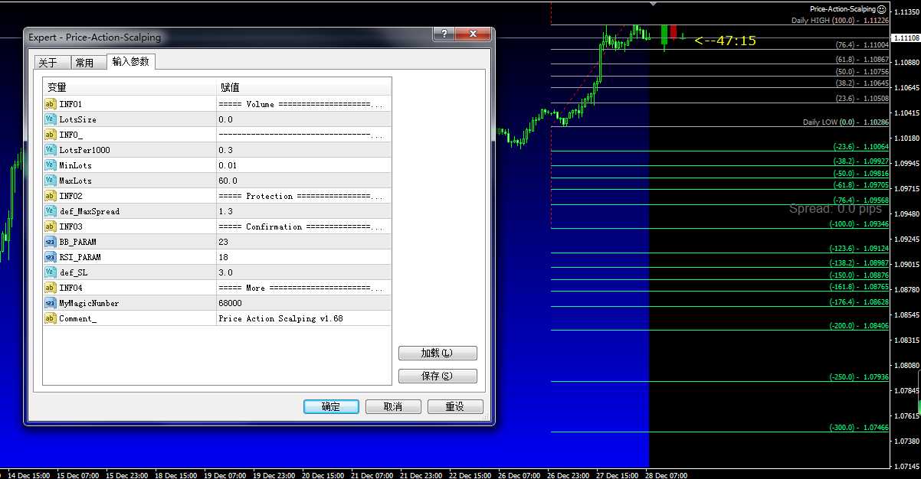Click the Ve double icon beside LotsSize
The image size is (921, 479).
[x=50, y=119]
